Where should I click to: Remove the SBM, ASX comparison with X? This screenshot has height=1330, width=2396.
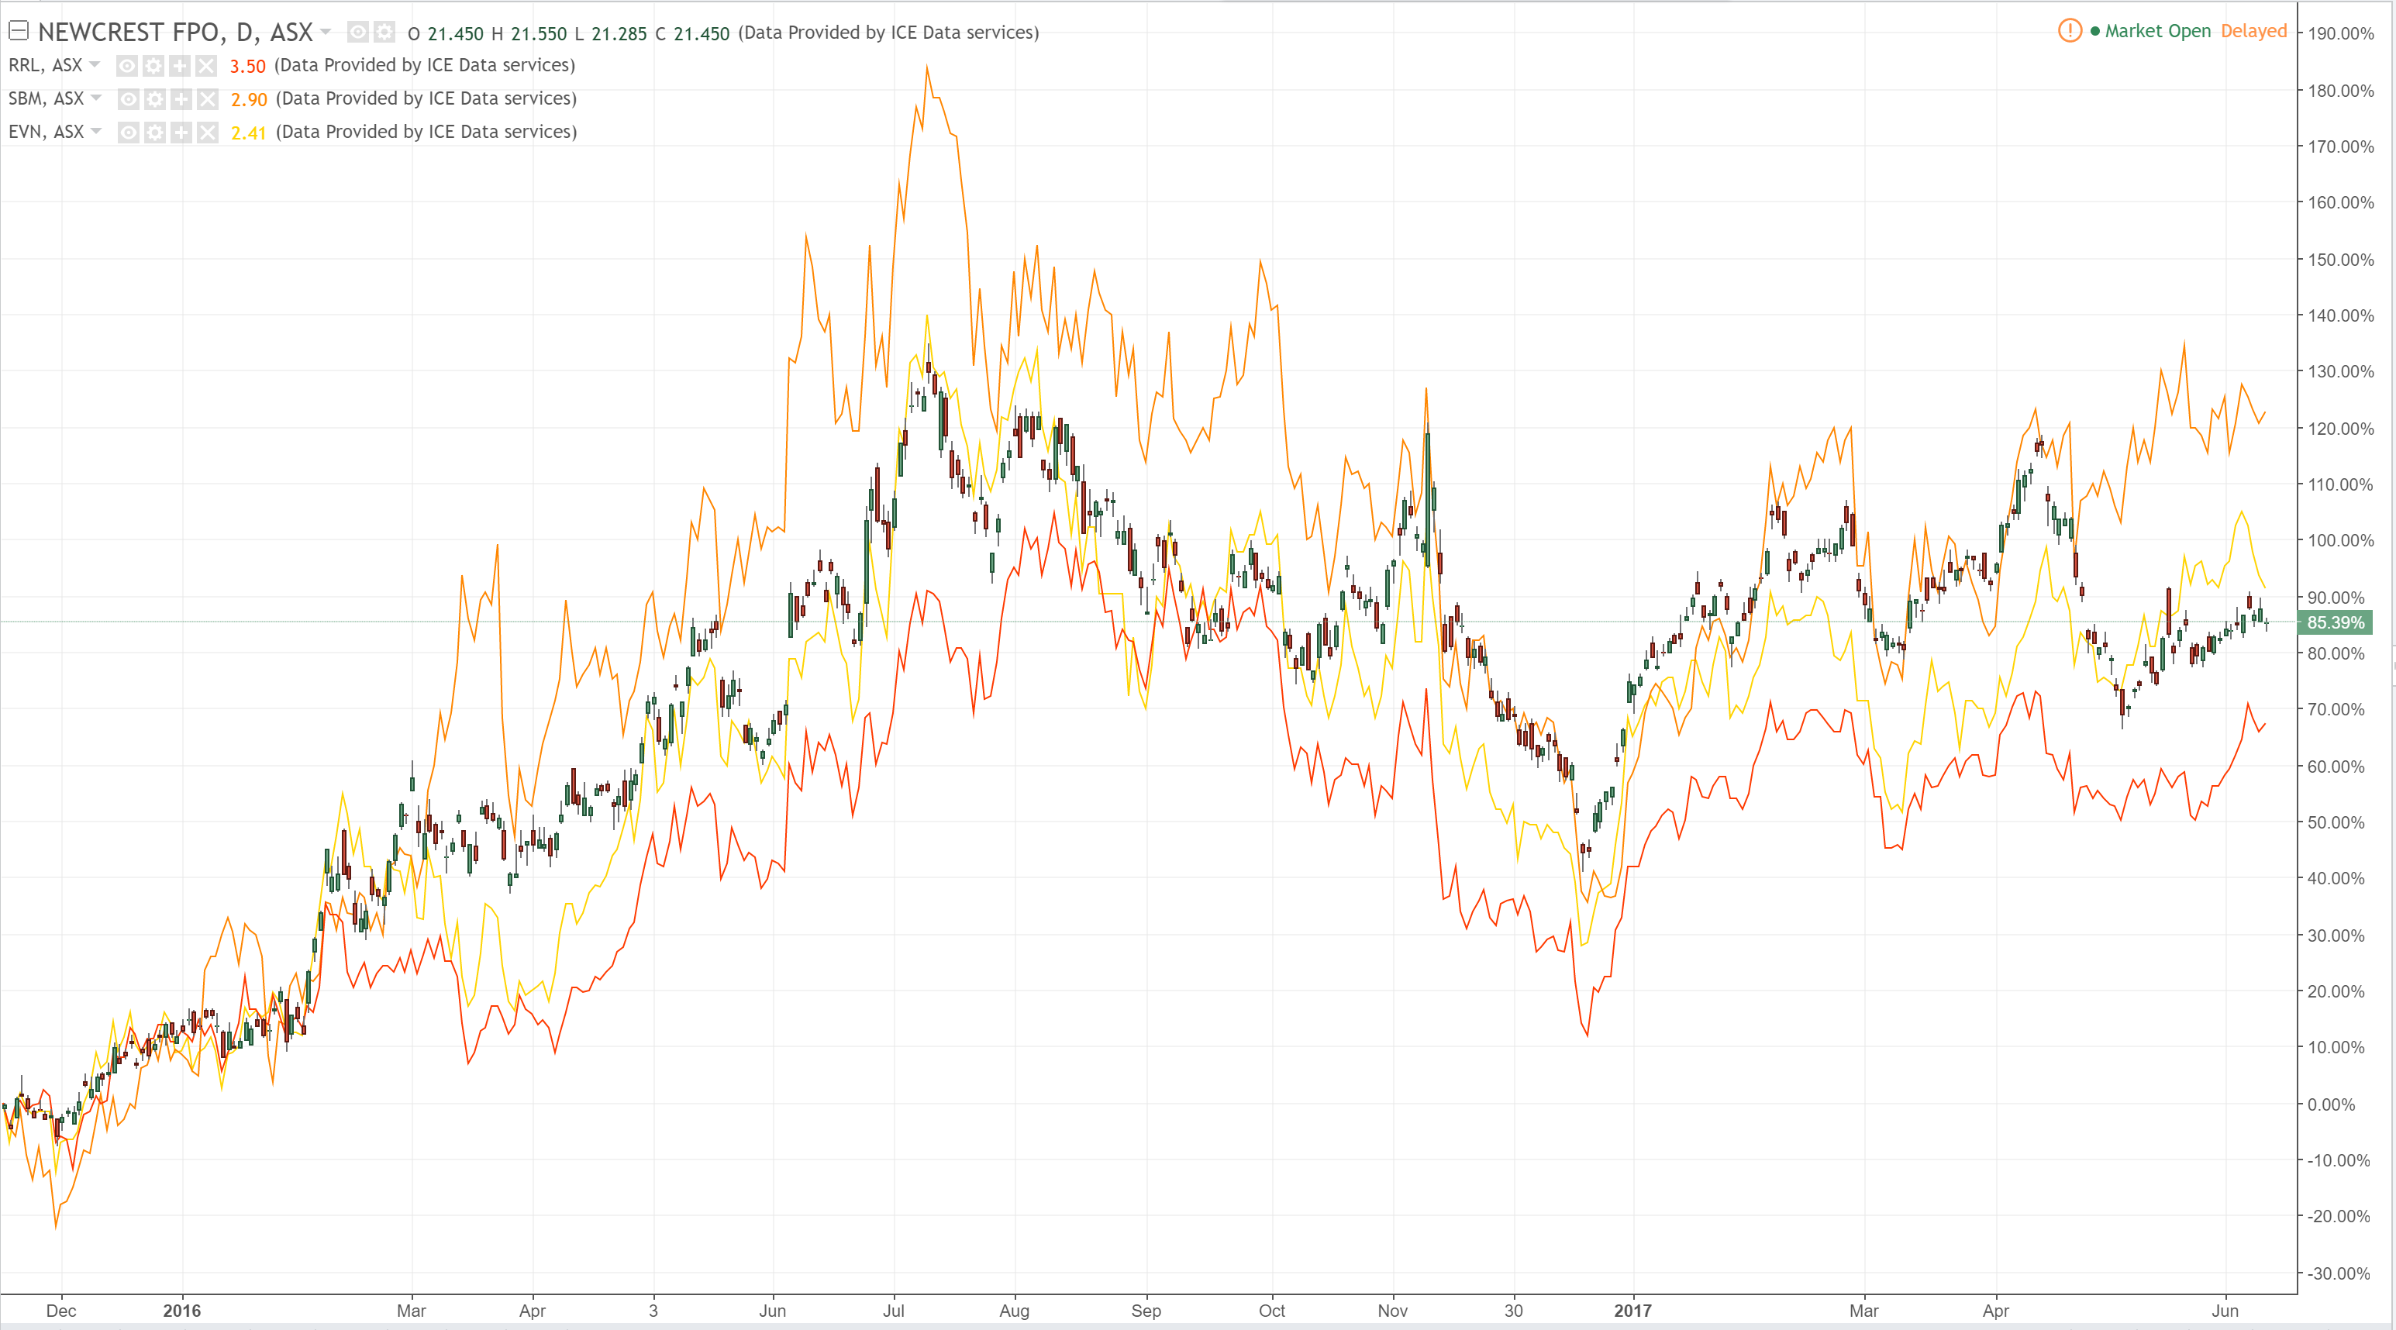point(208,98)
